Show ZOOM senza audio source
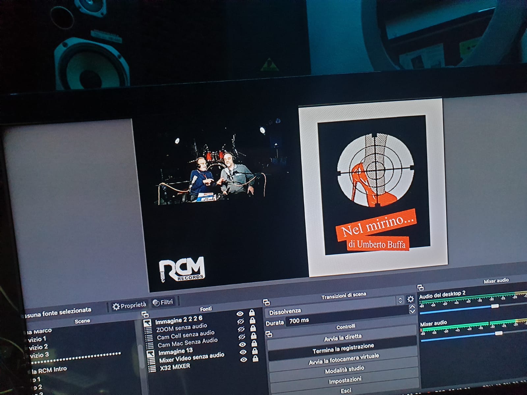Image resolution: width=527 pixels, height=395 pixels. pos(241,321)
